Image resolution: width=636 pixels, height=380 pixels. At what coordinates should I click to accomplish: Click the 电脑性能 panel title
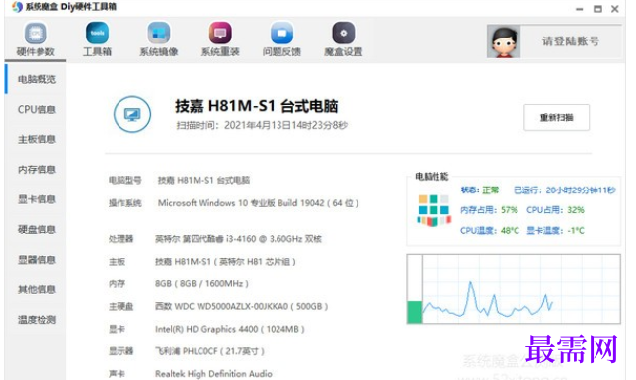click(x=432, y=177)
